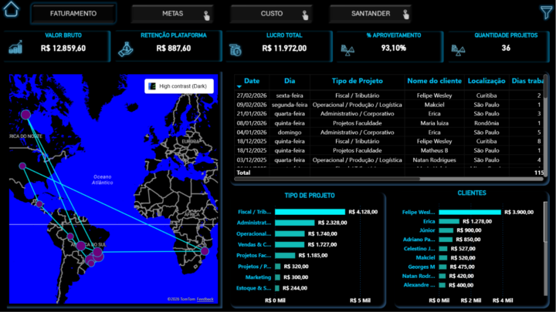This screenshot has width=556, height=312.
Task: Go to the home page icon
Action: (x=11, y=9)
